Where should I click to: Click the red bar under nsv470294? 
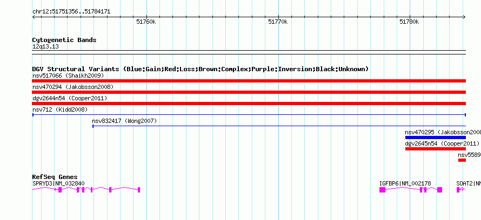point(249,92)
